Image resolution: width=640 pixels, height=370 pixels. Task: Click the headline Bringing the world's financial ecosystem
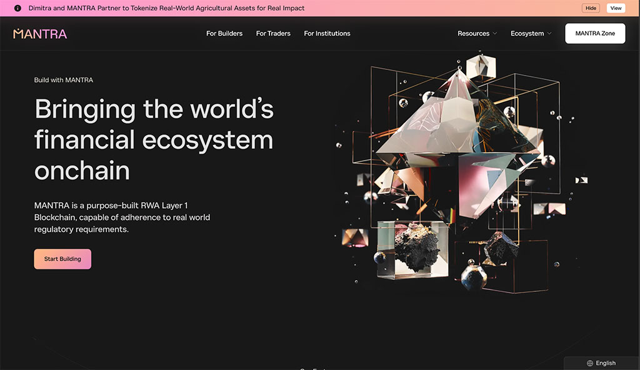tap(154, 139)
